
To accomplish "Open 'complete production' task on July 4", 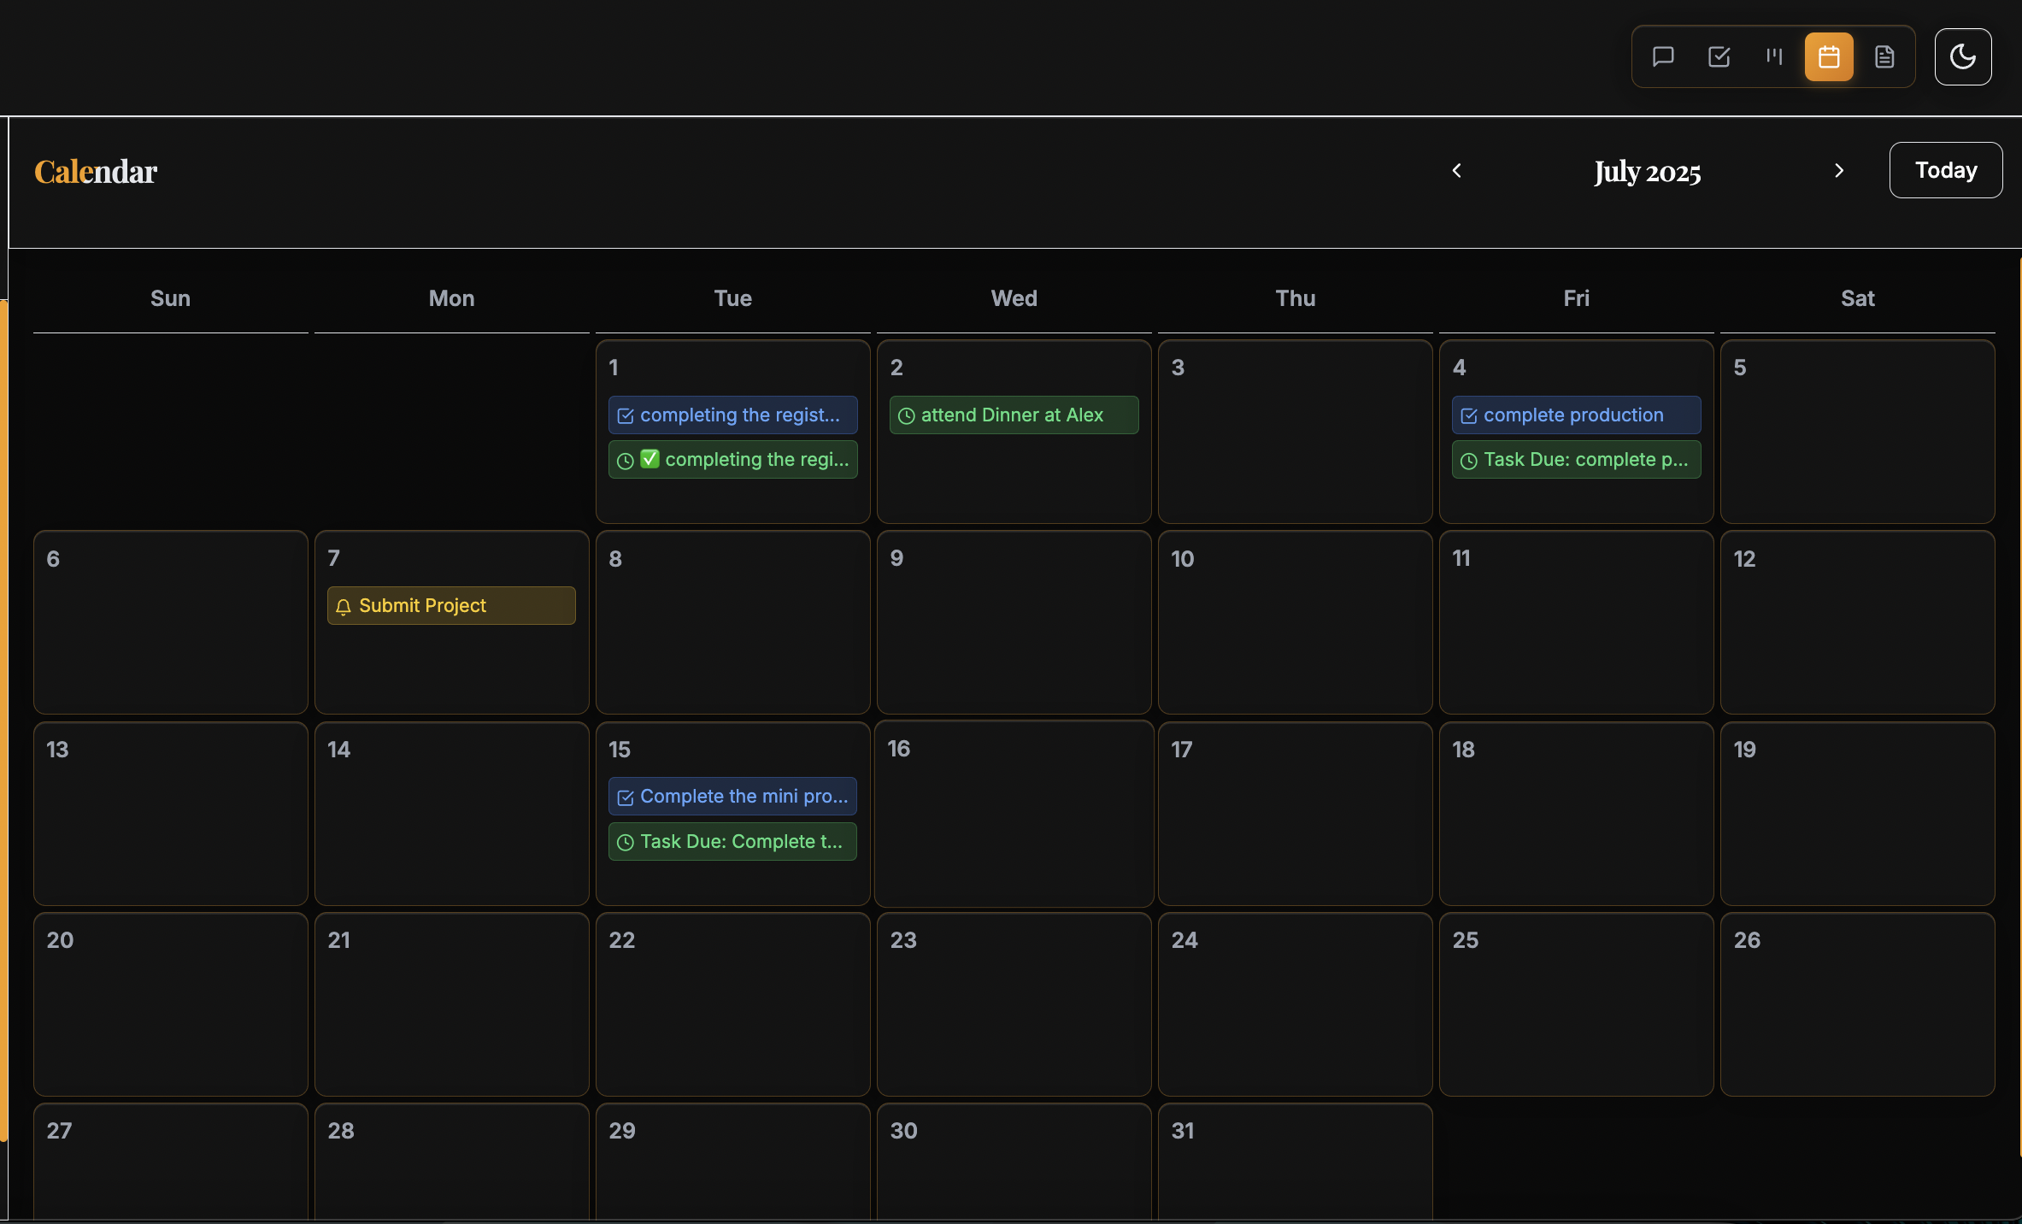I will [x=1576, y=415].
